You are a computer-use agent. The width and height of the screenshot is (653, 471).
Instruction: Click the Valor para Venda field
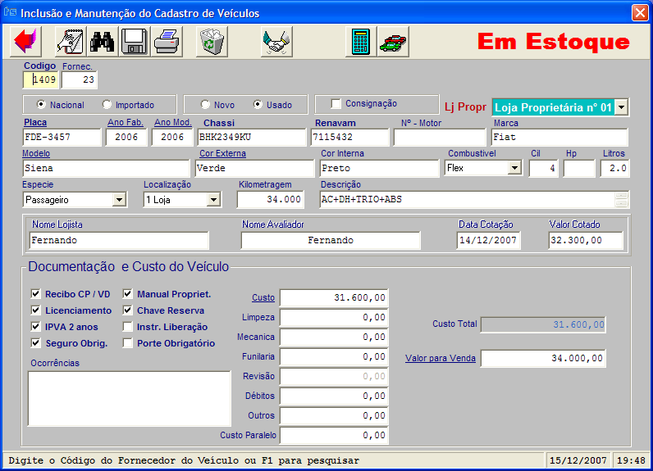(x=543, y=358)
